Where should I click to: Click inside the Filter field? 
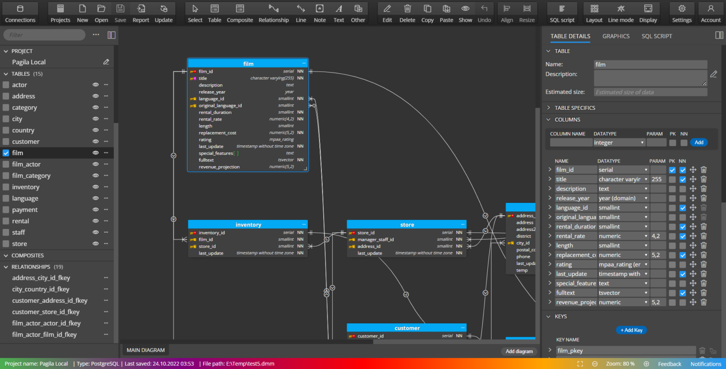[44, 35]
